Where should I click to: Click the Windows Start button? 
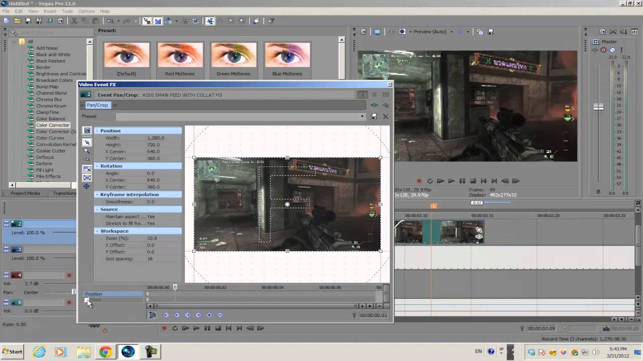click(x=13, y=351)
